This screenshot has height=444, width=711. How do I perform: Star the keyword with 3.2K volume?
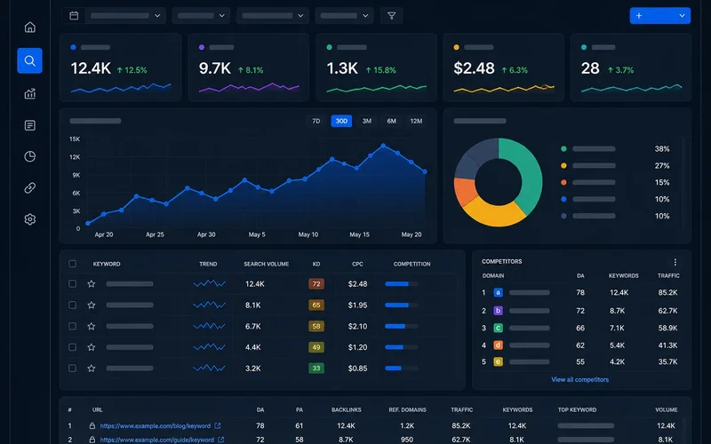pos(92,369)
